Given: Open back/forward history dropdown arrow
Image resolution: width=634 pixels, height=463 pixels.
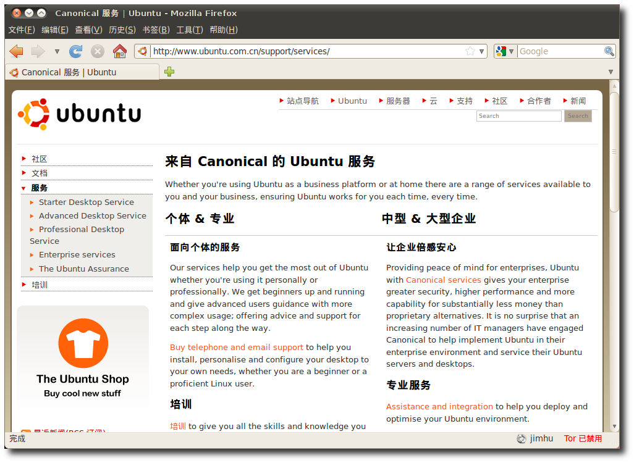Looking at the screenshot, I should 57,51.
